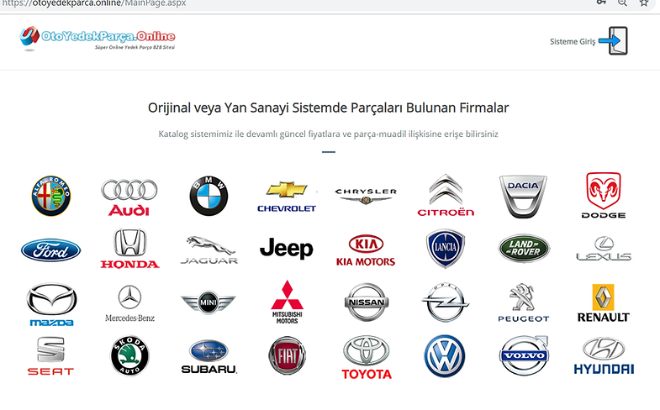
Task: Click the Sisteme Giriş login link
Action: click(573, 42)
